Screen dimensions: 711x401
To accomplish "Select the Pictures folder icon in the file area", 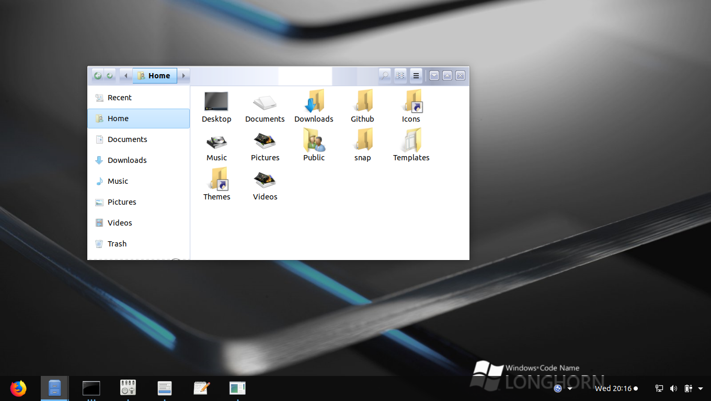I will [x=265, y=141].
